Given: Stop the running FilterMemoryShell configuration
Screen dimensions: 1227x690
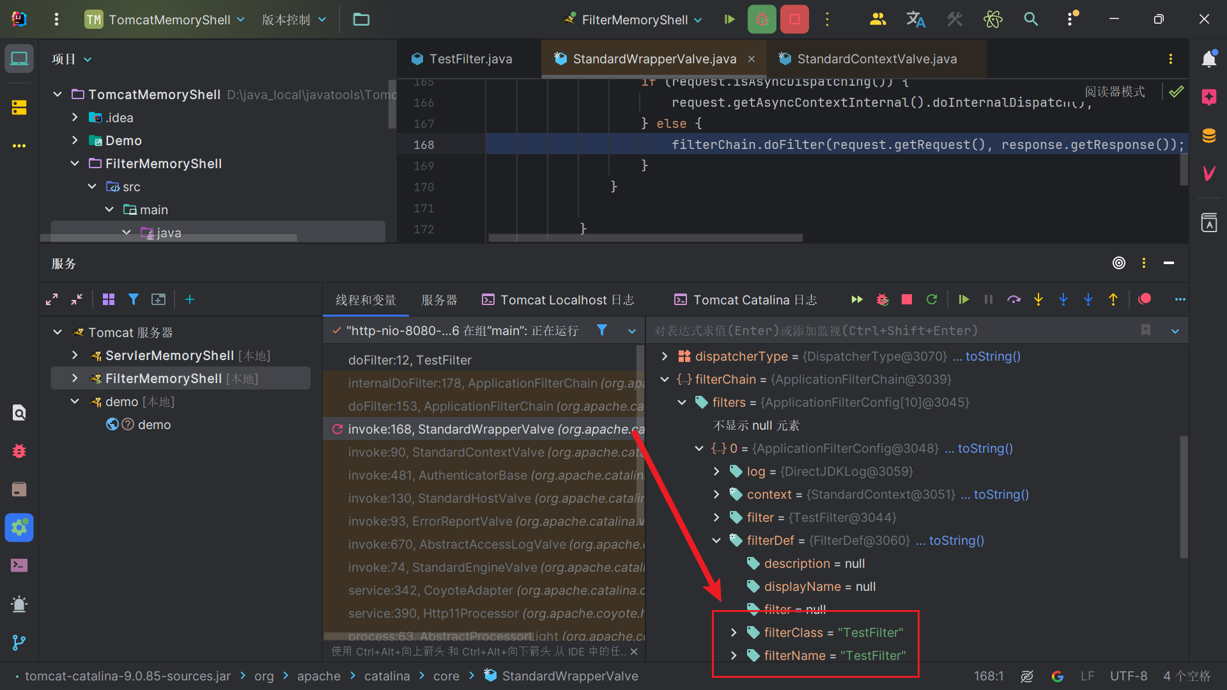Looking at the screenshot, I should tap(794, 19).
